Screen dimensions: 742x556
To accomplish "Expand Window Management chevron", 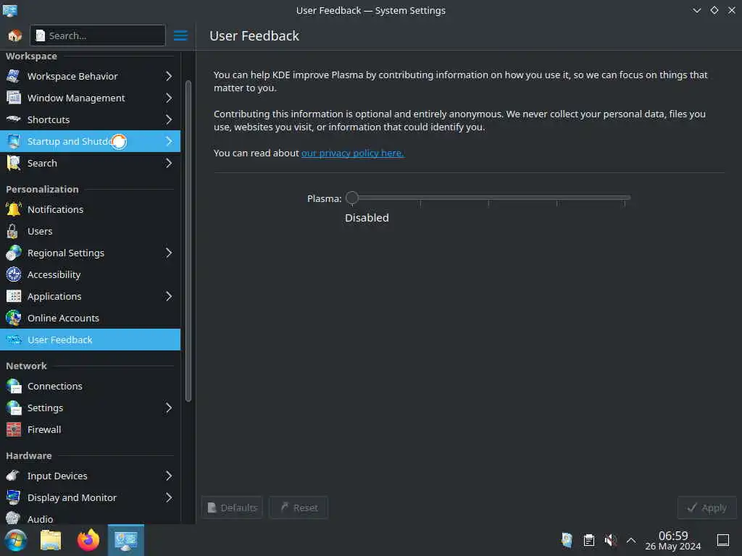I will [168, 98].
